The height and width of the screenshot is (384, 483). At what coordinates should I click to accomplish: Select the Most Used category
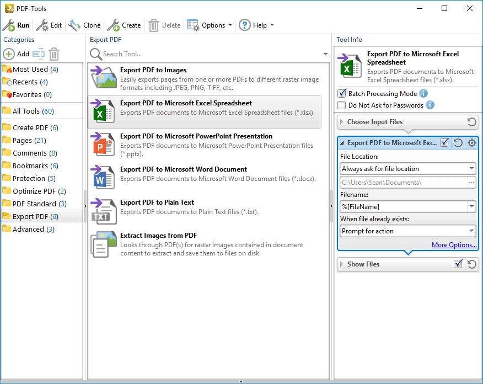(41, 70)
